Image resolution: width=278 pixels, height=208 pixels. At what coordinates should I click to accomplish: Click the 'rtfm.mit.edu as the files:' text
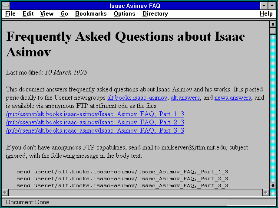click(127, 106)
